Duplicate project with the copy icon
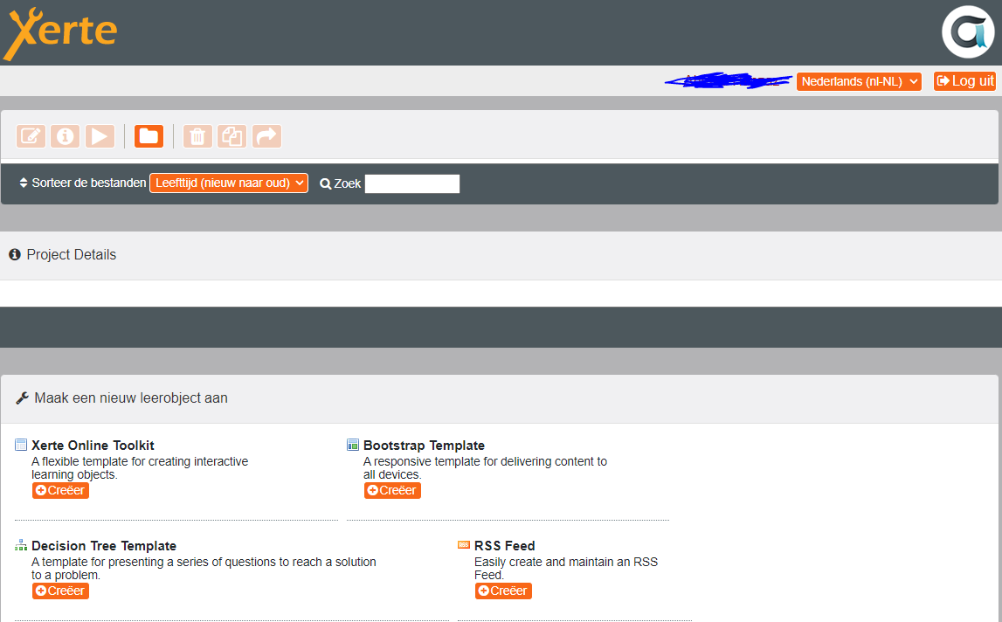Viewport: 1002px width, 622px height. pyautogui.click(x=232, y=136)
